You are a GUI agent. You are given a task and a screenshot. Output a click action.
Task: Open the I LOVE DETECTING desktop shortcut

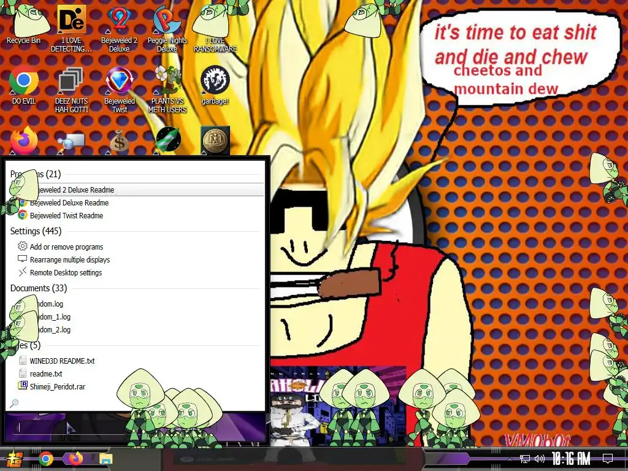coord(71,29)
